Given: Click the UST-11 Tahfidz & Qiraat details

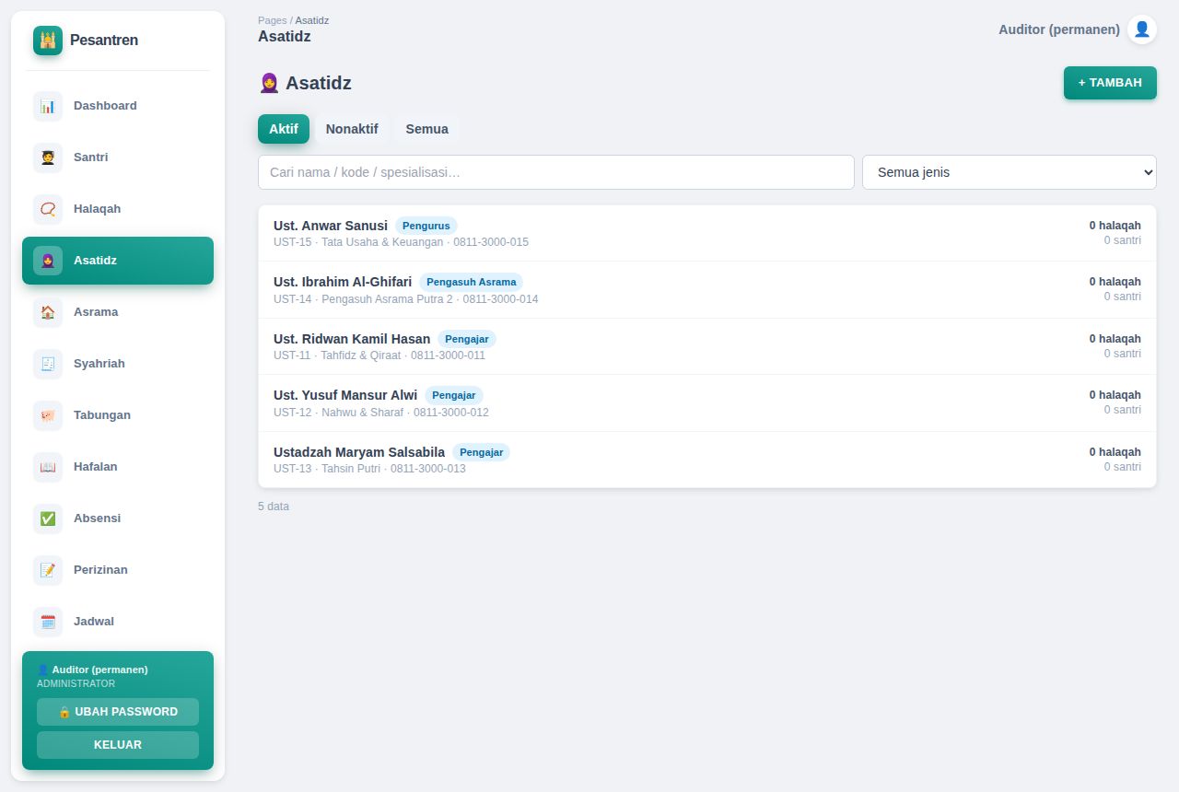Looking at the screenshot, I should pos(379,355).
